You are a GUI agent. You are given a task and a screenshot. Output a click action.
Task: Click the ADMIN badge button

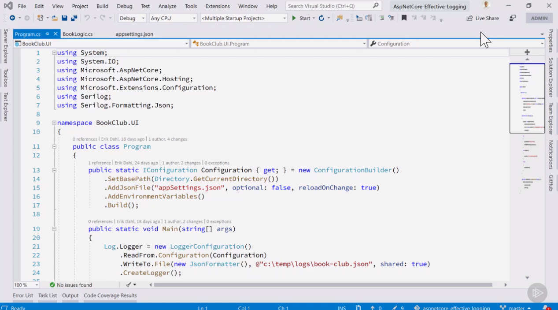(540, 18)
